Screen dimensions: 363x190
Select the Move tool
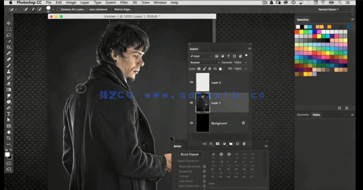click(x=8, y=23)
